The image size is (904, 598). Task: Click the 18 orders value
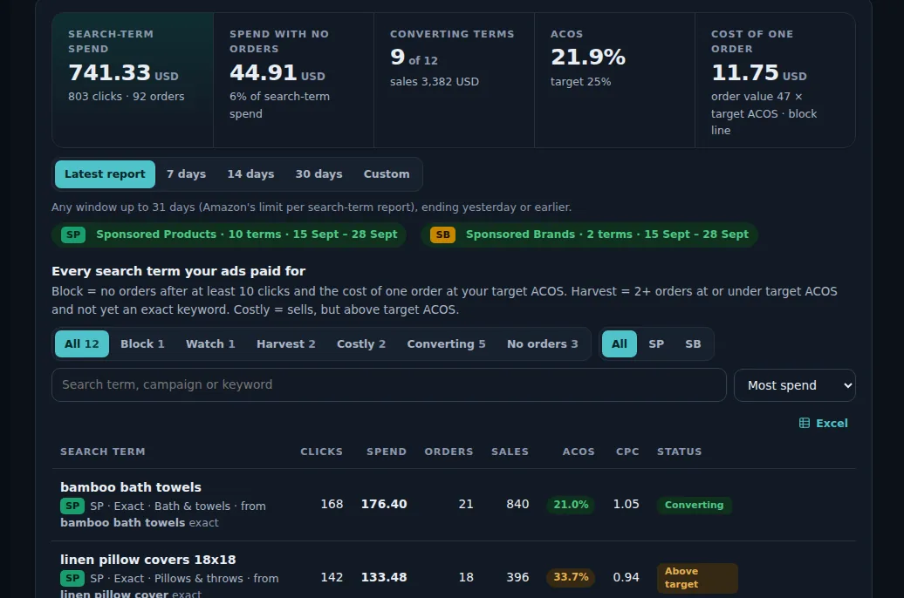[x=466, y=577]
